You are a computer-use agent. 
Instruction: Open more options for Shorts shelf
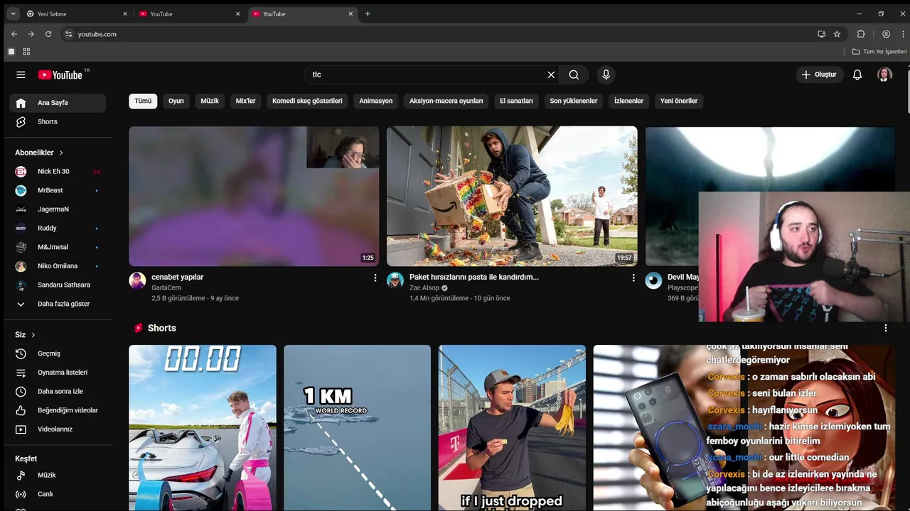click(x=886, y=328)
